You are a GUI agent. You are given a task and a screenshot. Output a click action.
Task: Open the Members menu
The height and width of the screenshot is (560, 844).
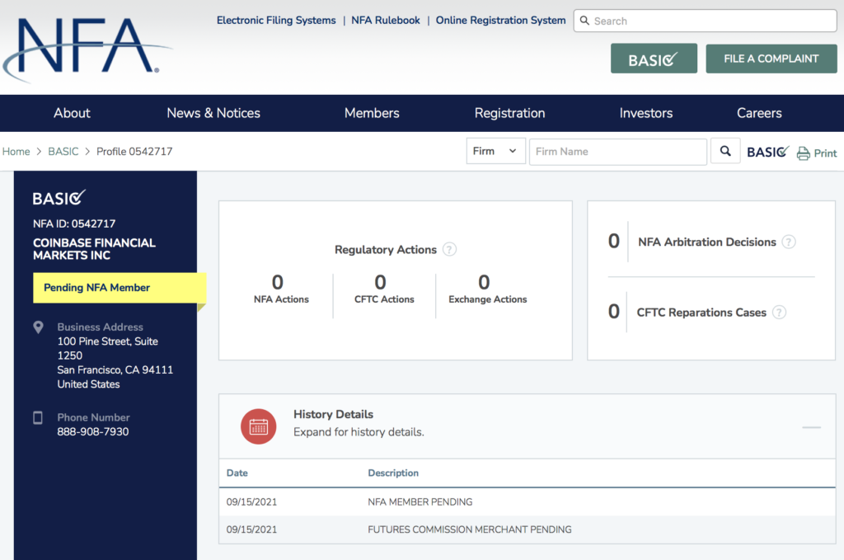[x=372, y=113]
